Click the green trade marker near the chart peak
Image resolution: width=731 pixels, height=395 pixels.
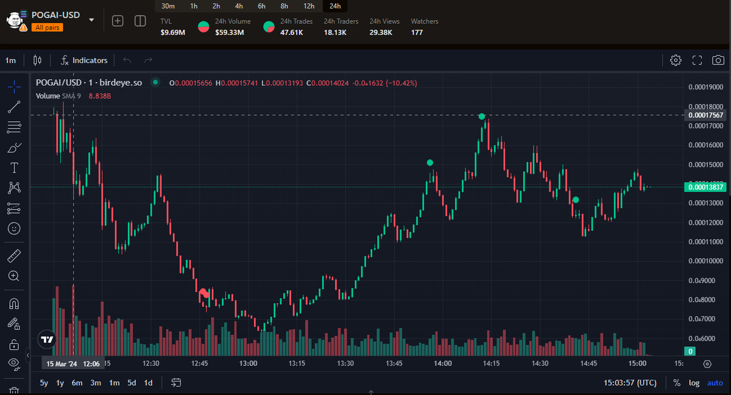point(481,115)
